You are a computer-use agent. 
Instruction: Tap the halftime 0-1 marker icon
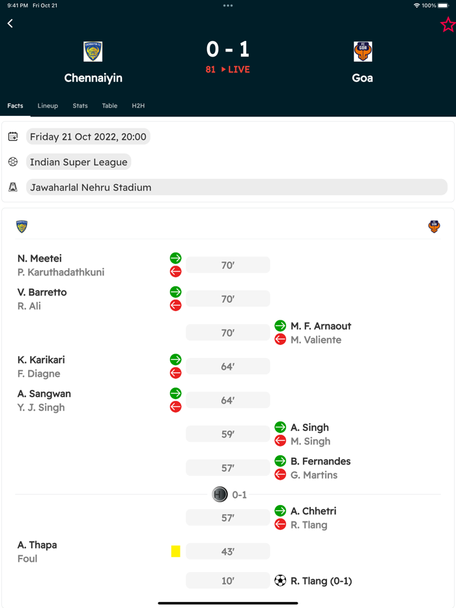click(220, 495)
